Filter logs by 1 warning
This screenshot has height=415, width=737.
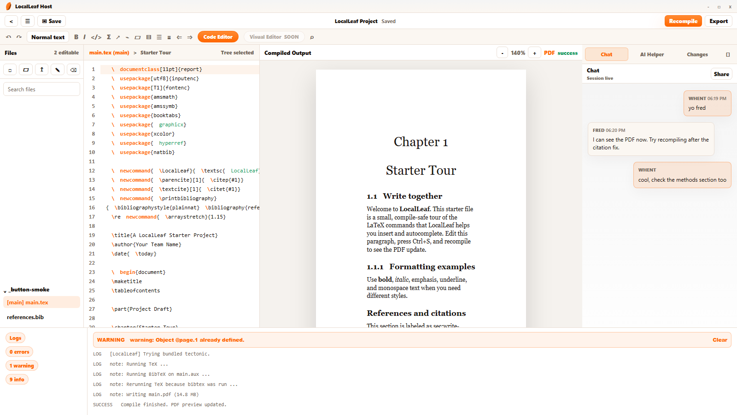pos(22,366)
